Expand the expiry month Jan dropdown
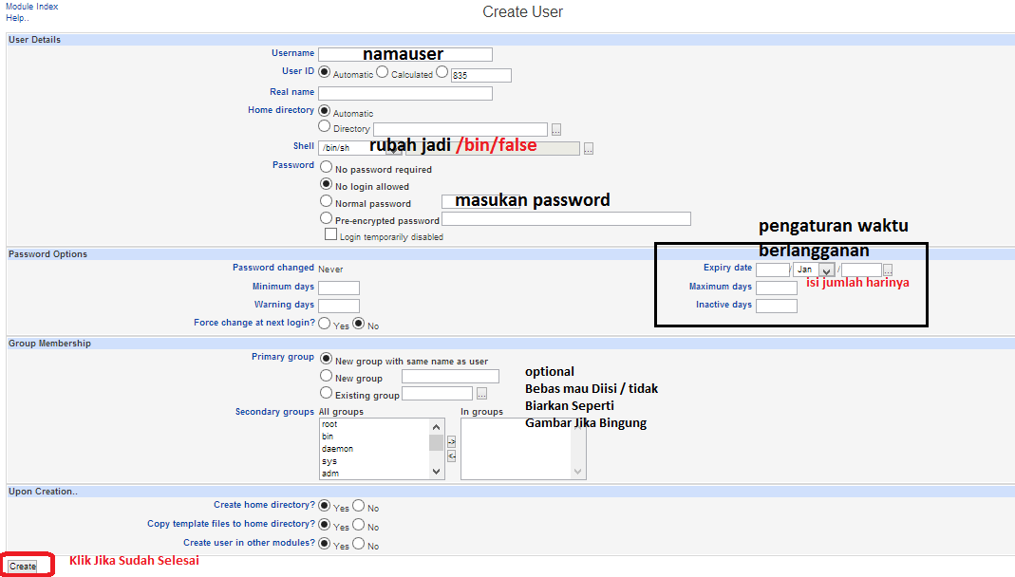Screen dimensions: 1015x577 tap(814, 270)
